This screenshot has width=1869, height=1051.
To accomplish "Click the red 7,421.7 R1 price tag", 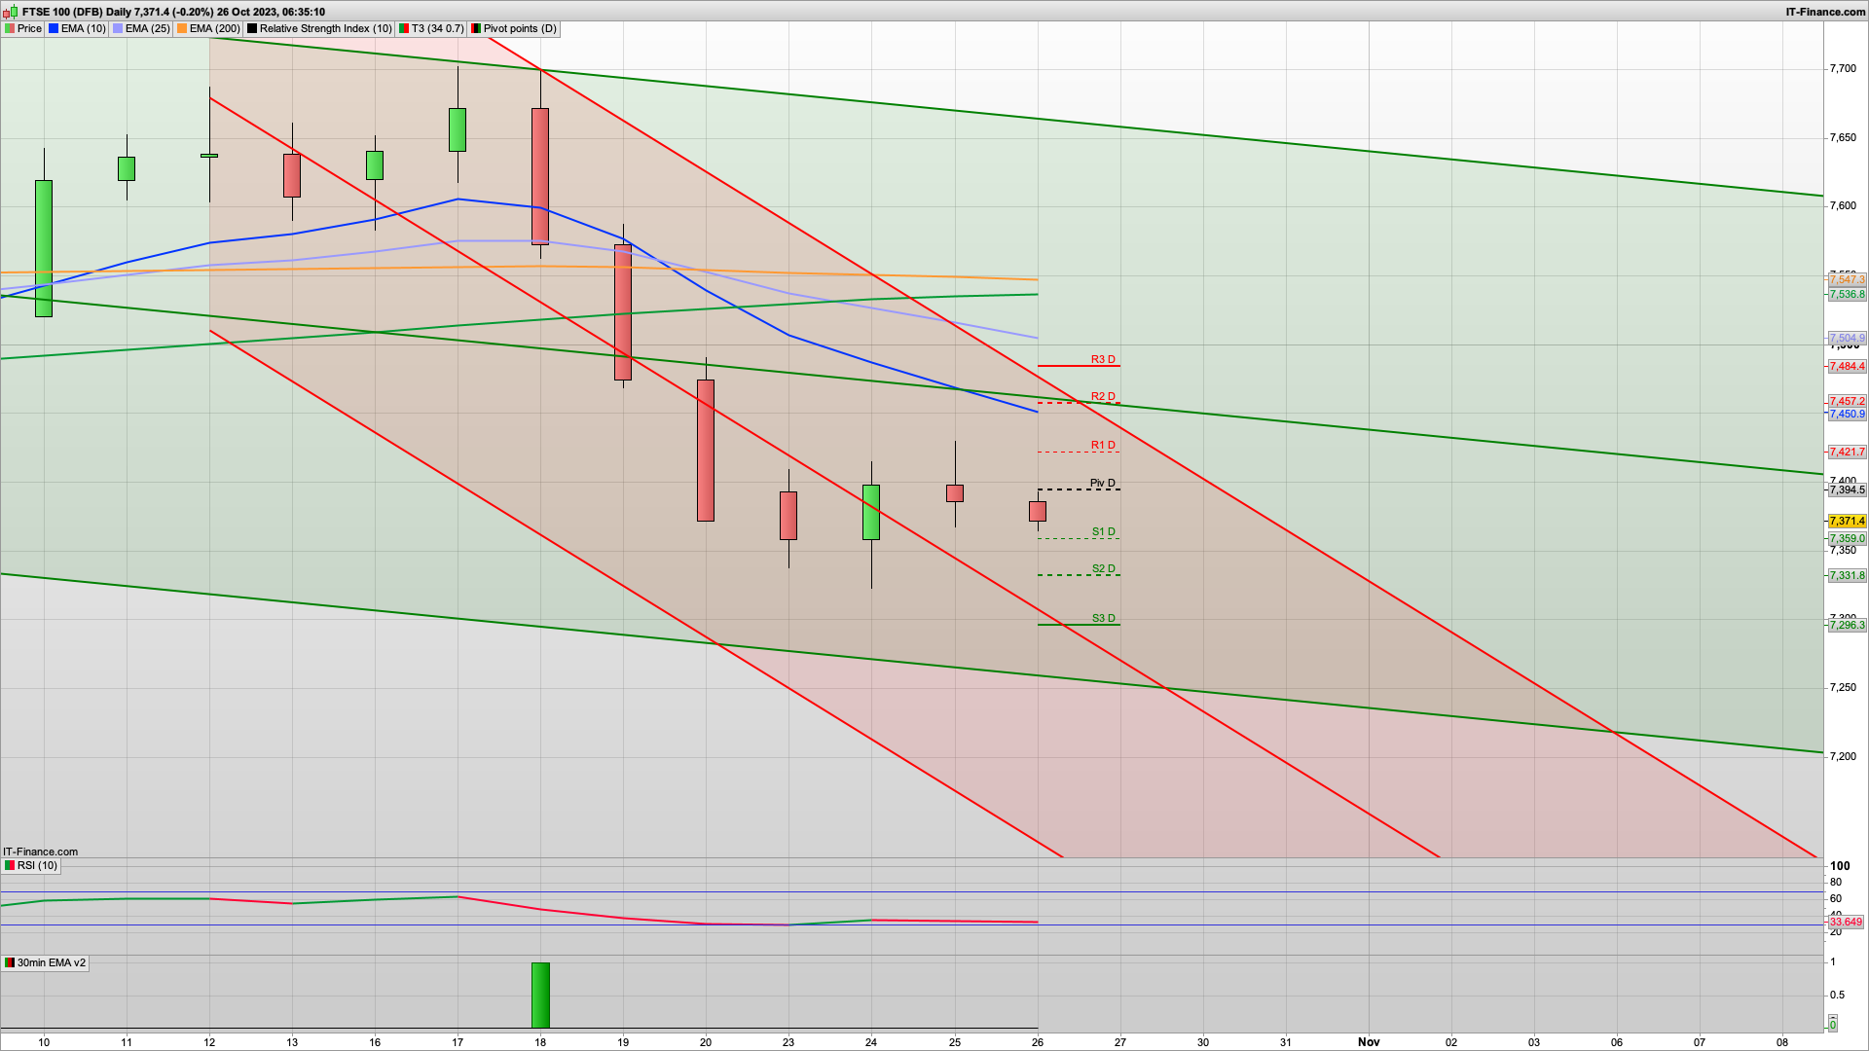I will coord(1847,452).
